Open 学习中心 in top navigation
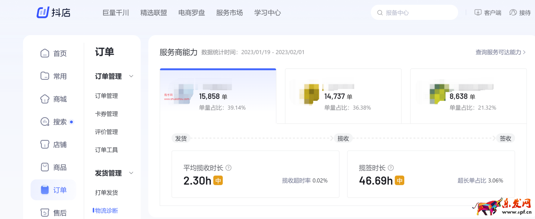Viewport: 535px width, 219px height. 267,13
